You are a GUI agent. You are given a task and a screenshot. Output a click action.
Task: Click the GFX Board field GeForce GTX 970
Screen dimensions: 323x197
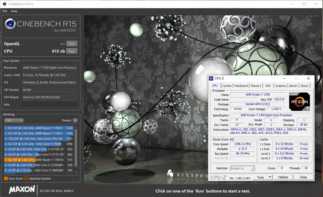point(50,97)
